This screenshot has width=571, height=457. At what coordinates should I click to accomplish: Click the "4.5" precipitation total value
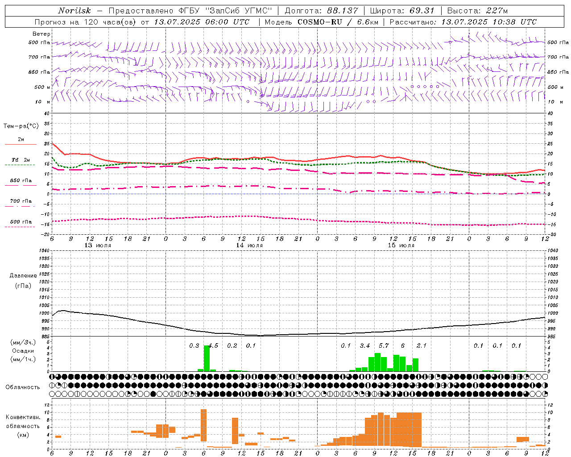pyautogui.click(x=213, y=345)
